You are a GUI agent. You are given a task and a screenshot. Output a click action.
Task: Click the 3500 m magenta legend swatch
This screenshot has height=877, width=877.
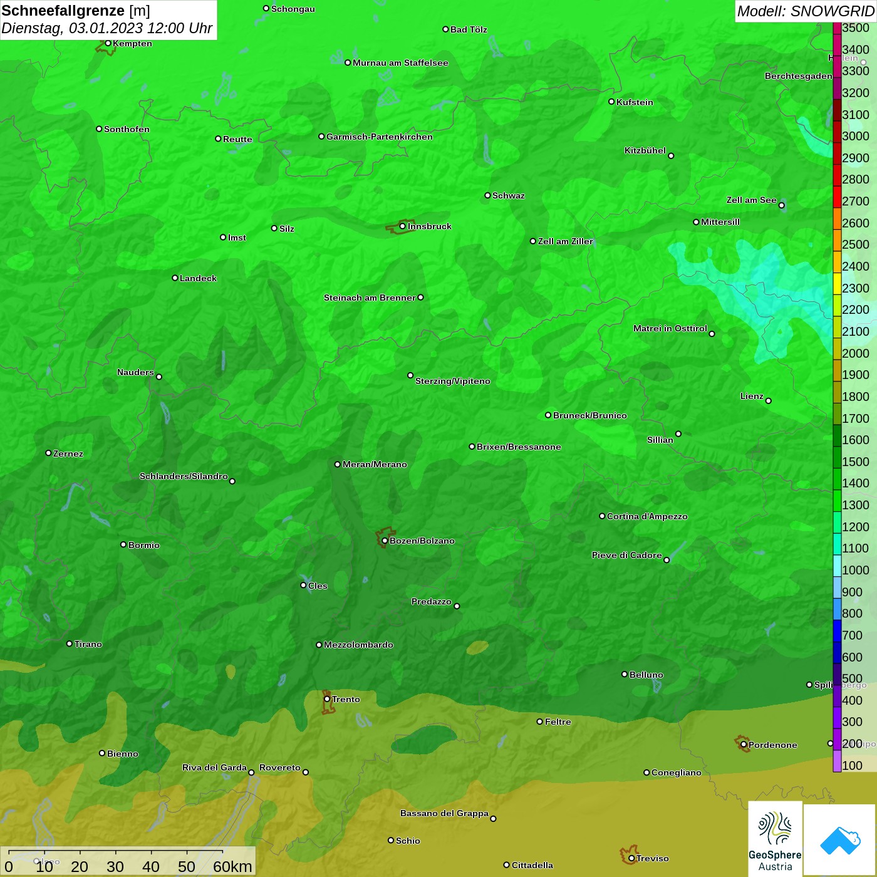[837, 28]
